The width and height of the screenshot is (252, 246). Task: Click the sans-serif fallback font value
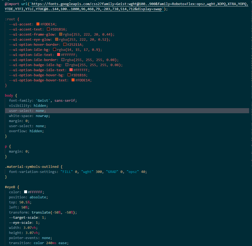(65, 101)
